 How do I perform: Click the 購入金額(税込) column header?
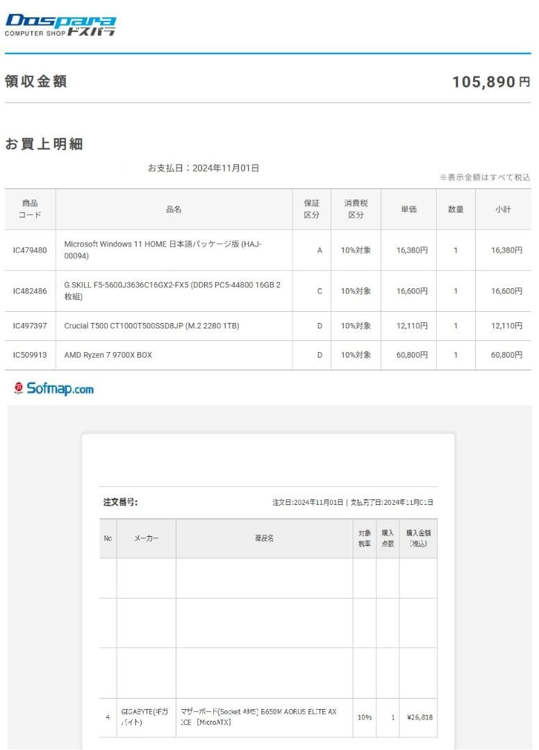pos(418,538)
